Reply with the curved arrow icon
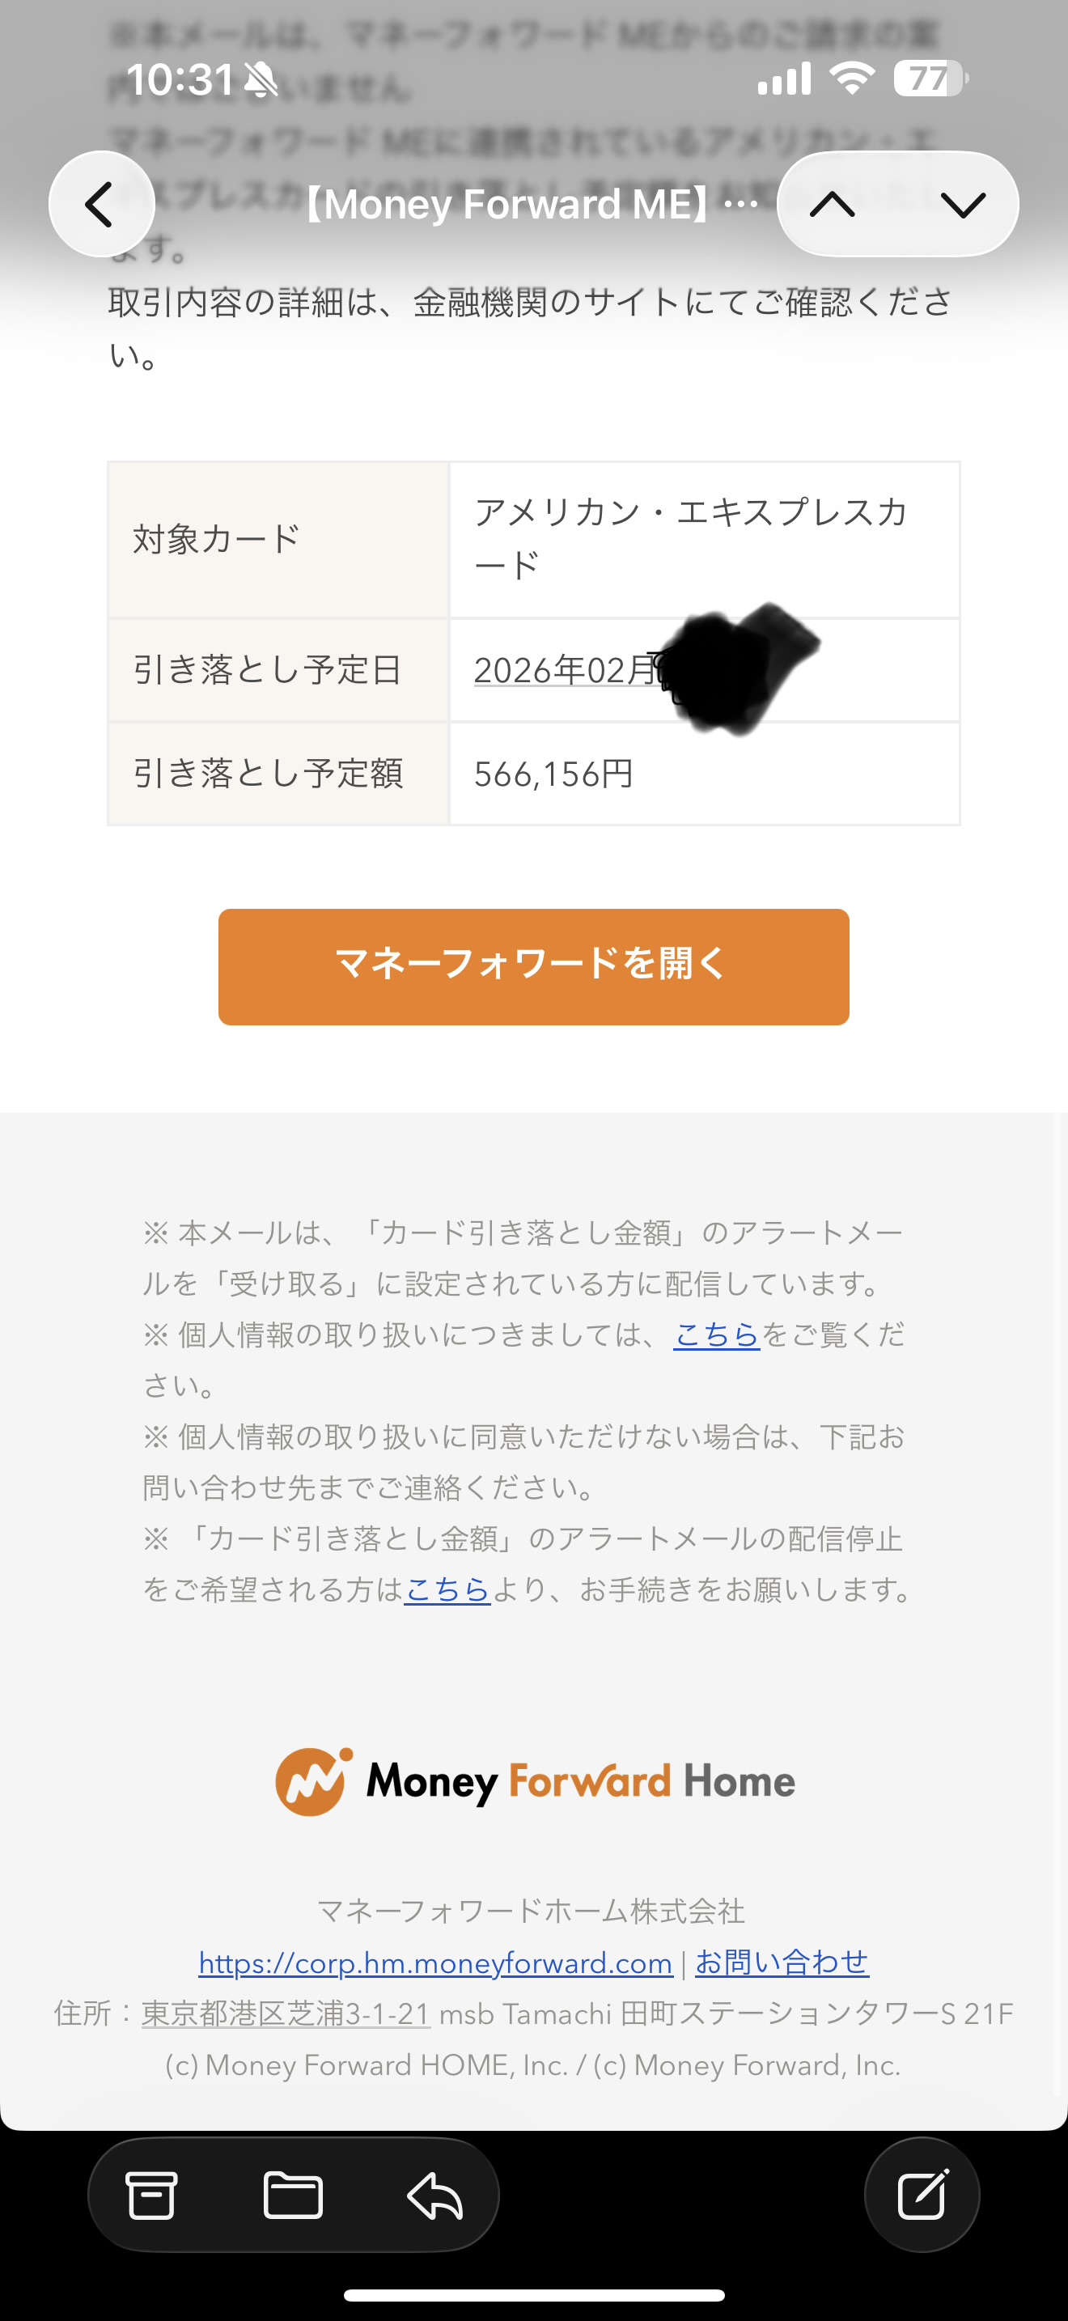The image size is (1068, 2321). [x=435, y=2195]
